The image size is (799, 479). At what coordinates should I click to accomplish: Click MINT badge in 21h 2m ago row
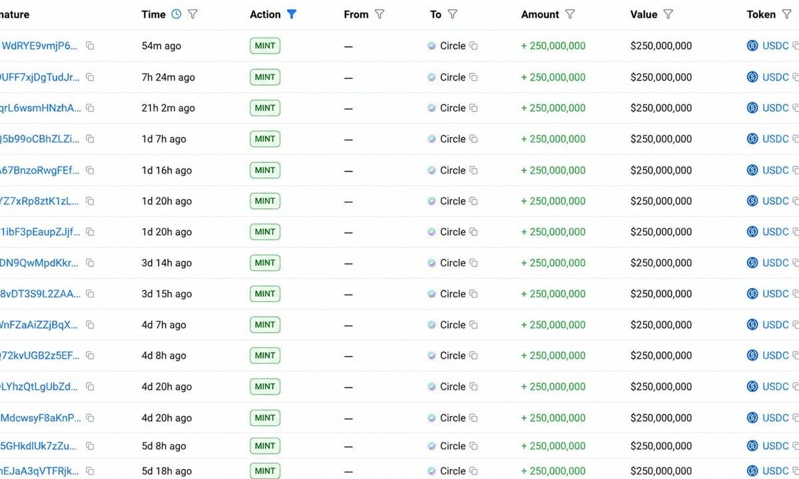click(265, 108)
